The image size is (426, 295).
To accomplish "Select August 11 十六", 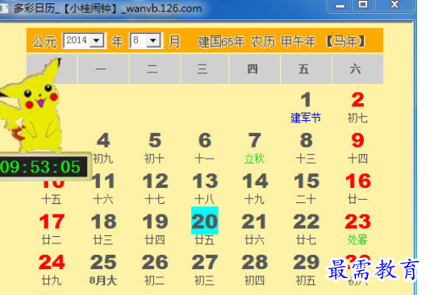I will coord(103,189).
